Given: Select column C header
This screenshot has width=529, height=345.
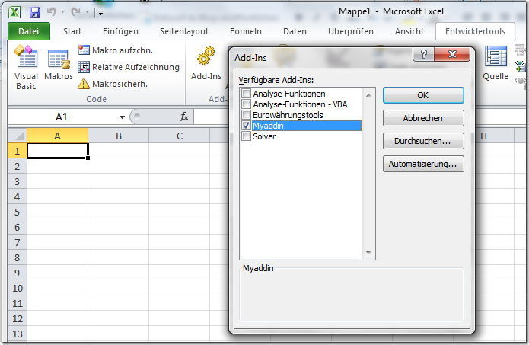Looking at the screenshot, I should (x=180, y=136).
